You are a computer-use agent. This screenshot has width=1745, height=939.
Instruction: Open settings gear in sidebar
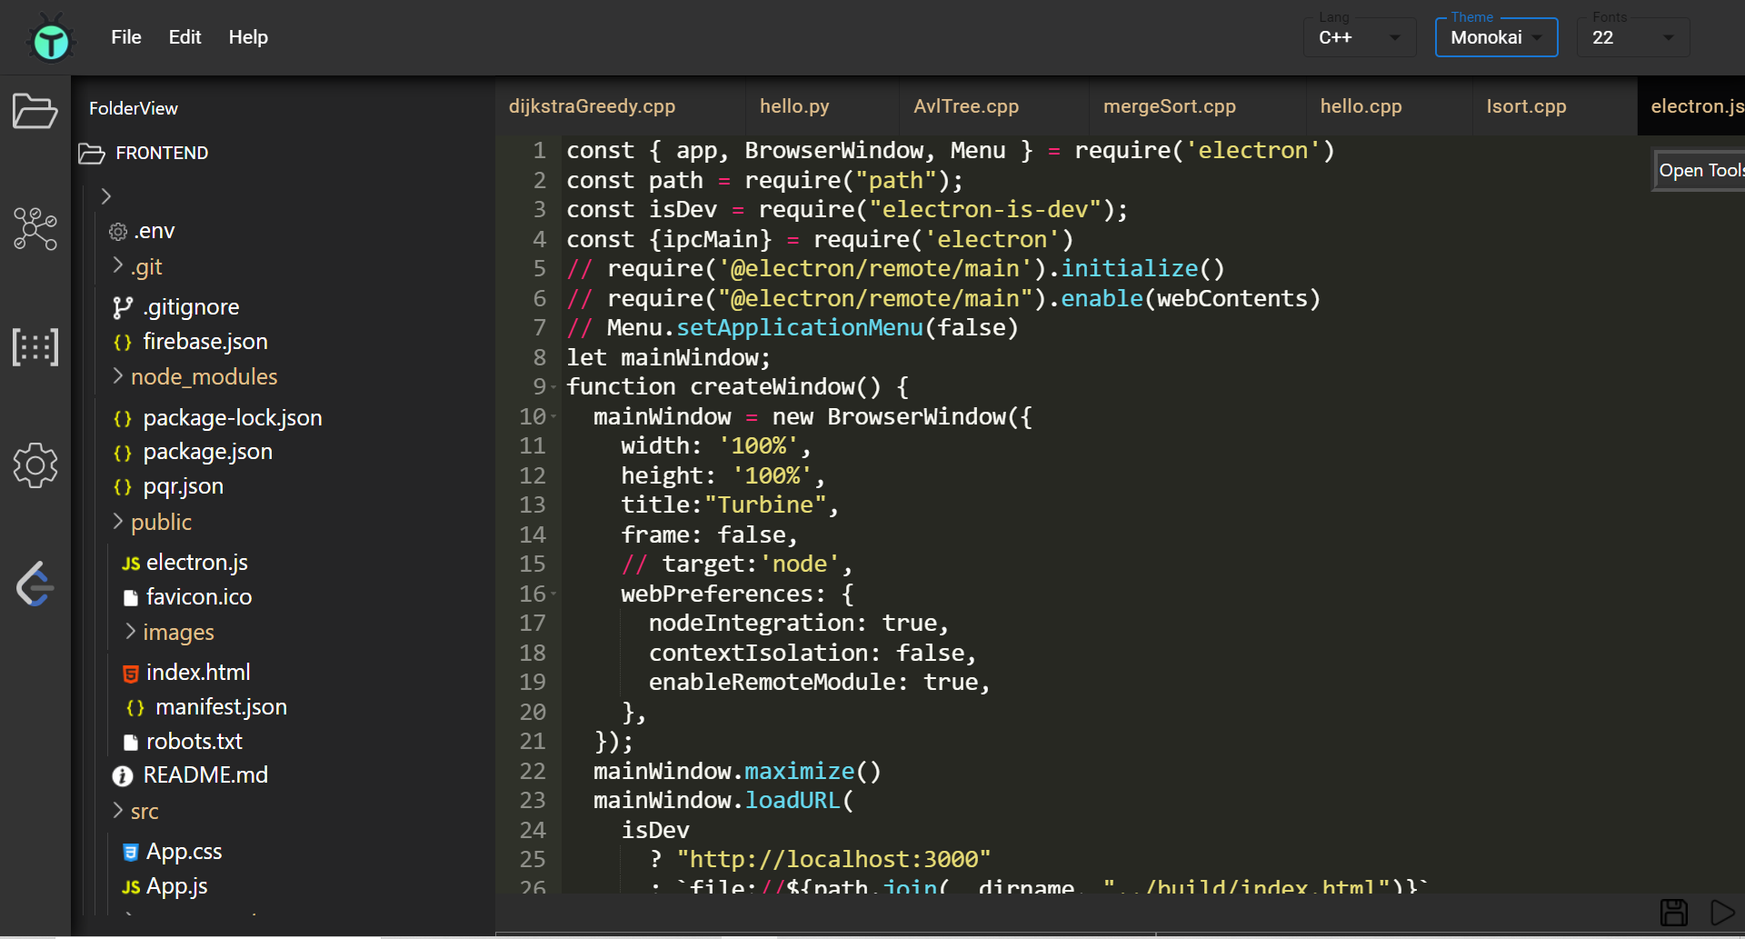[35, 465]
